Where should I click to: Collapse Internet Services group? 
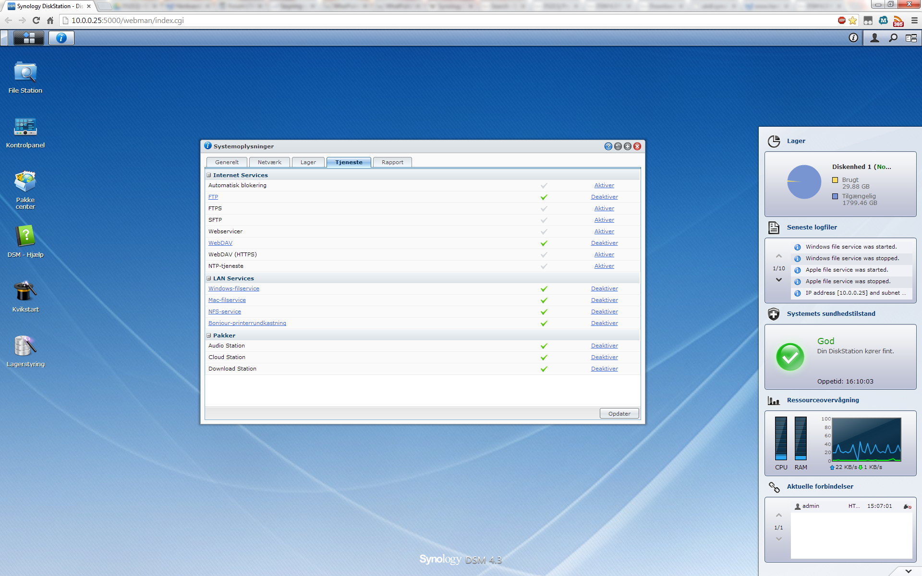(x=209, y=175)
